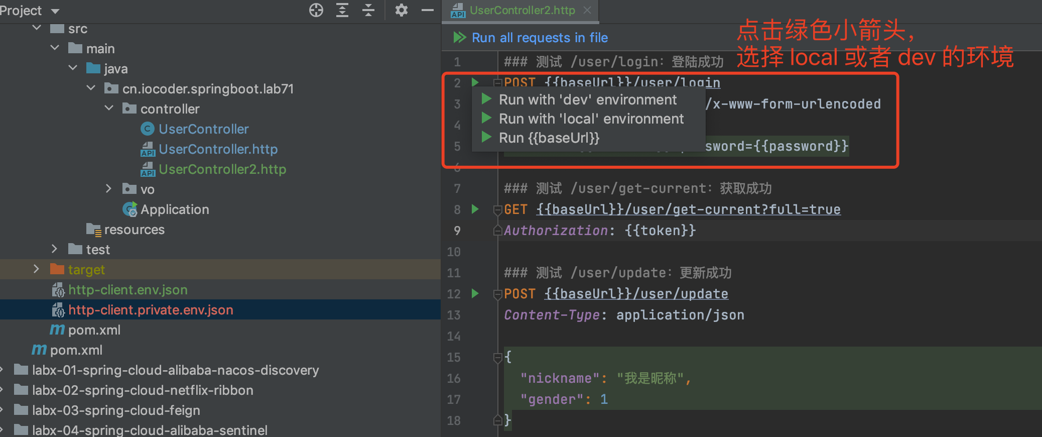
Task: Click Content-Type header on line 13
Action: click(x=552, y=315)
